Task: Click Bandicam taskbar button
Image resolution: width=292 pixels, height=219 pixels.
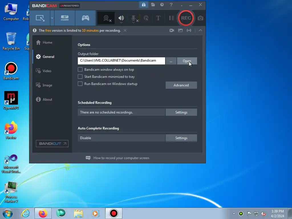Action: pyautogui.click(x=113, y=213)
